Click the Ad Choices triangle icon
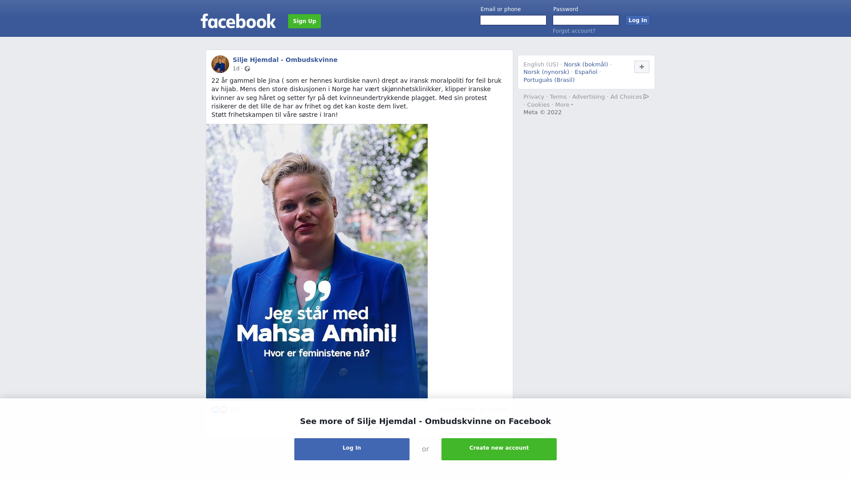 coord(646,96)
